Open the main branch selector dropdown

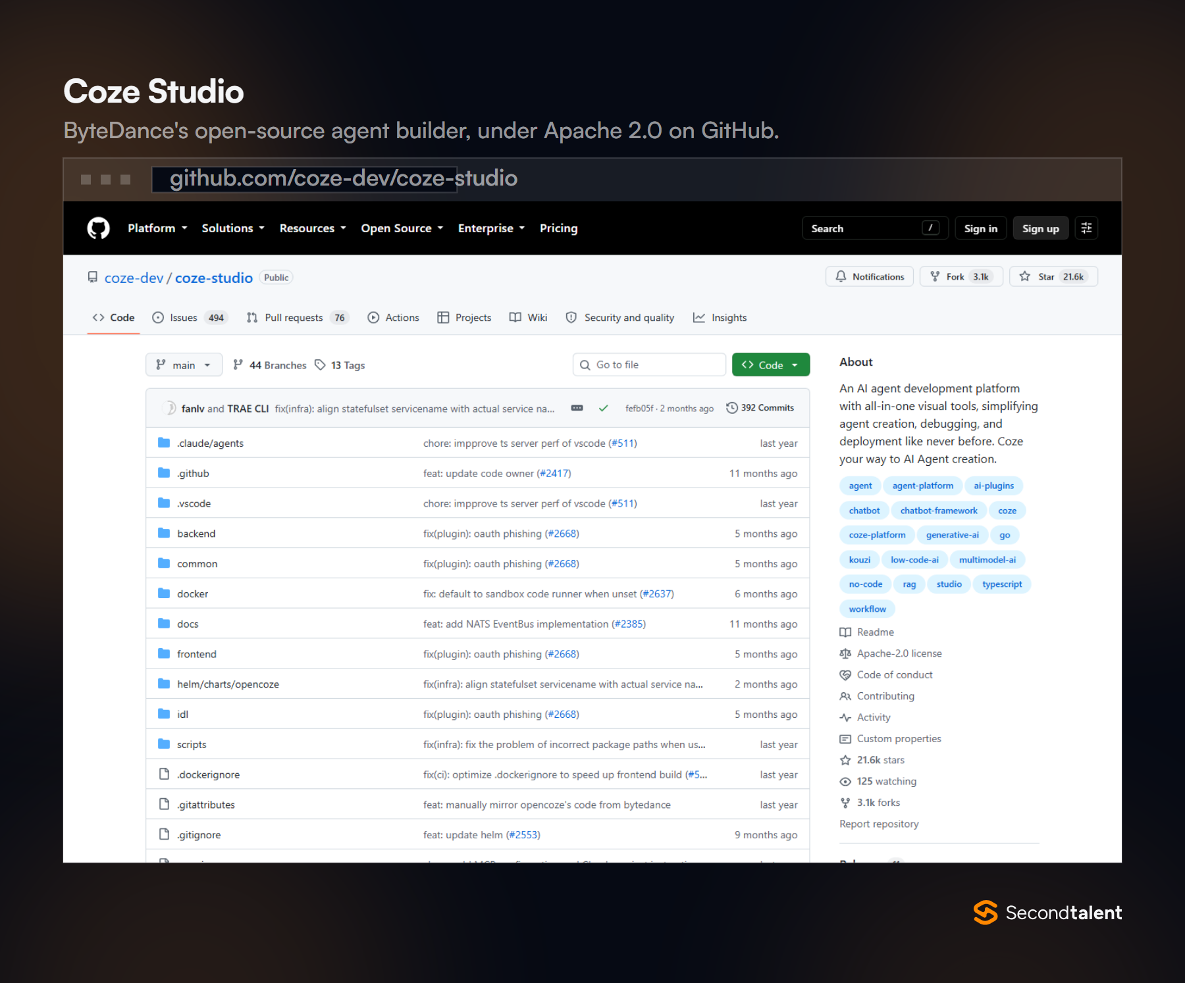[184, 365]
